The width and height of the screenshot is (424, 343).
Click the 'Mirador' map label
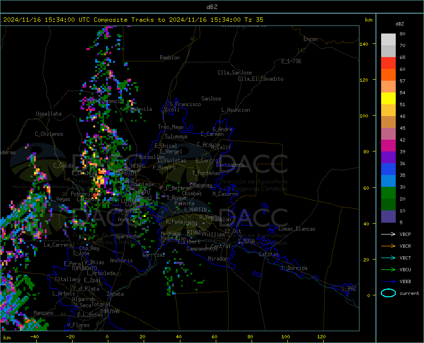218,259
